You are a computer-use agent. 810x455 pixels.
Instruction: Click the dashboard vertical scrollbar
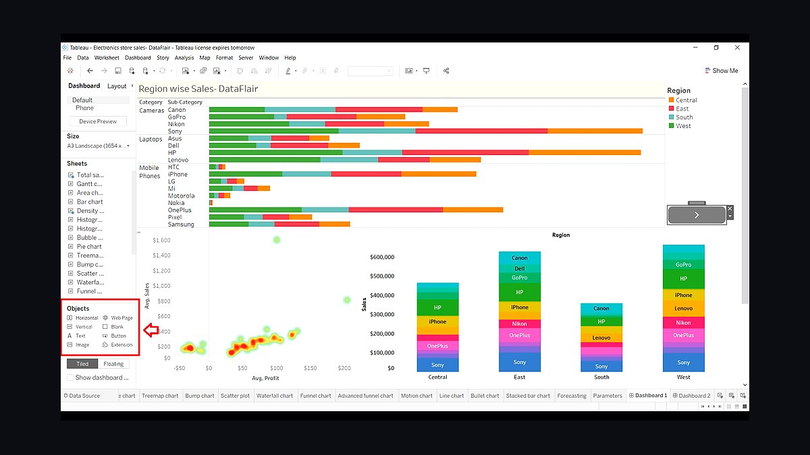coord(745,195)
